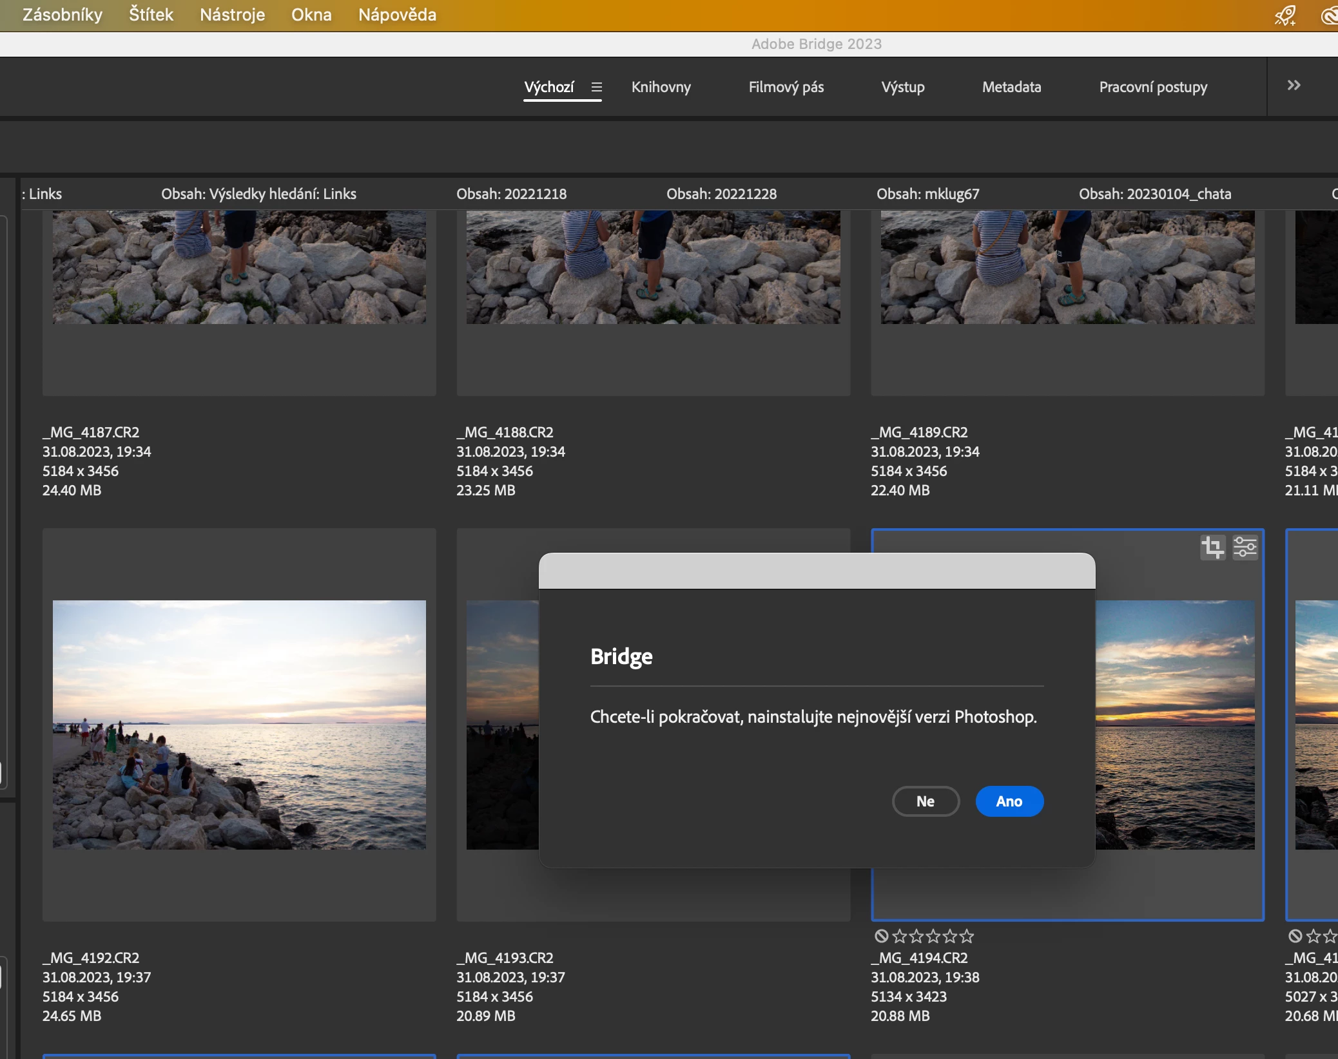The image size is (1338, 1059).
Task: Switch to the Filmový pás workspace
Action: point(786,87)
